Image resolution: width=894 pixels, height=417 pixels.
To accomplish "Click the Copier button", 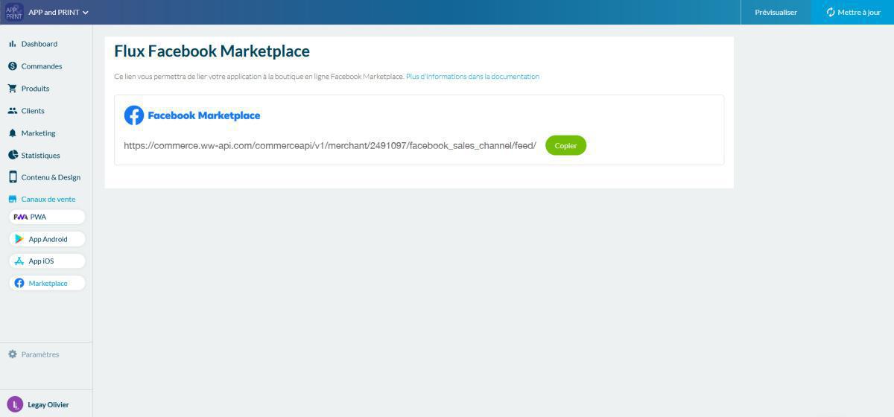I will (566, 145).
